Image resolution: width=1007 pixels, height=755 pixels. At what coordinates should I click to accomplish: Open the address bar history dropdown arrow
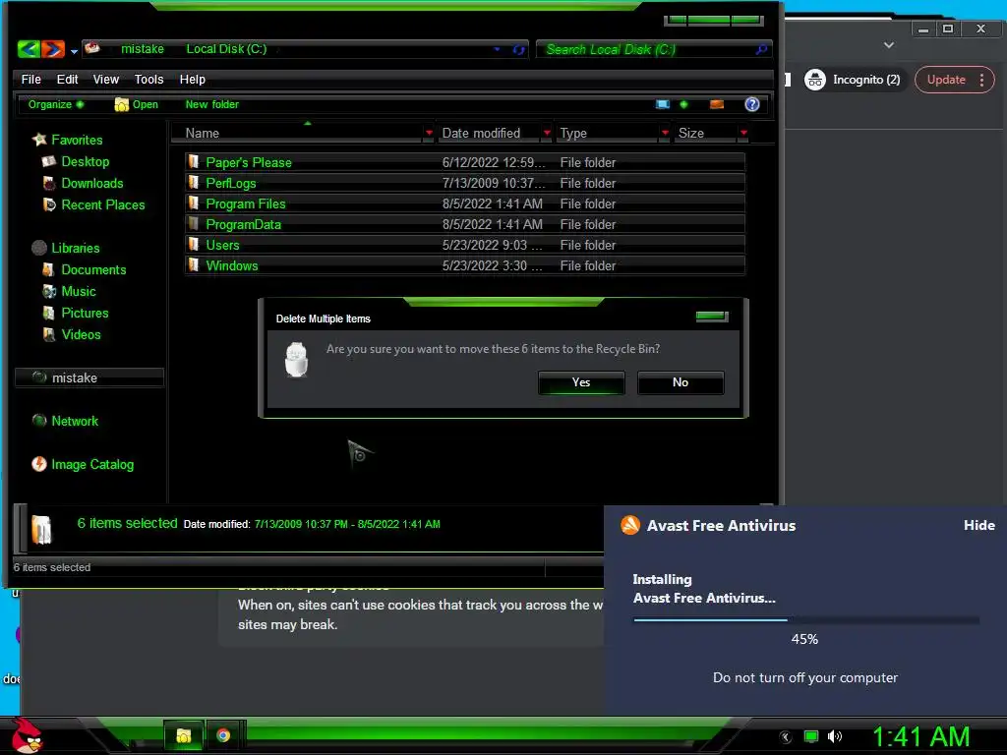tap(497, 49)
